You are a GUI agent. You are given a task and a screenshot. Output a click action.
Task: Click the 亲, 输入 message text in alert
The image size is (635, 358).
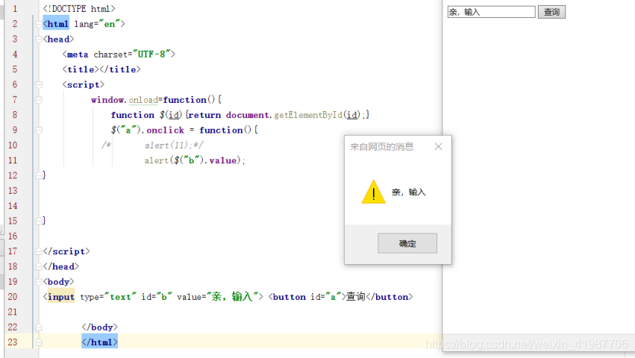tap(408, 192)
